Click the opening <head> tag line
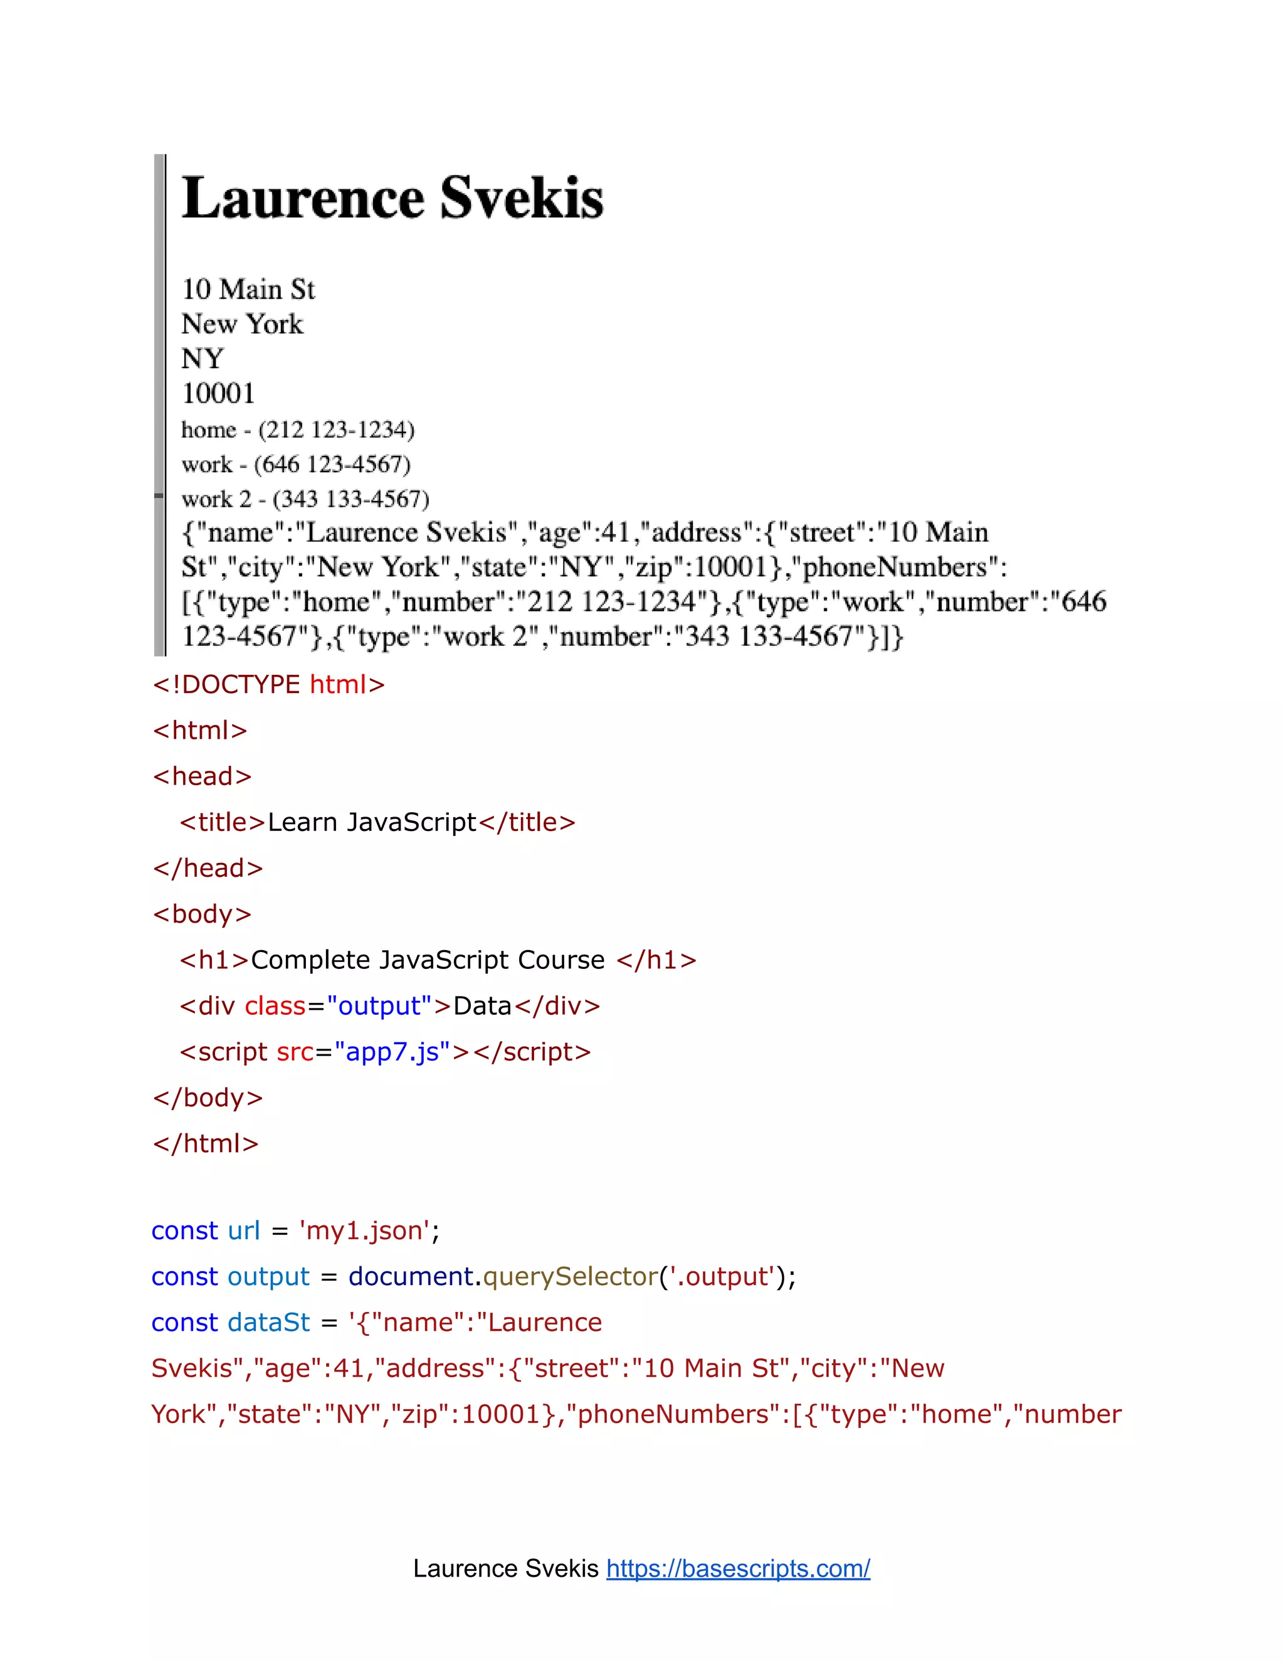Viewport: 1284px width, 1662px height. click(x=203, y=776)
